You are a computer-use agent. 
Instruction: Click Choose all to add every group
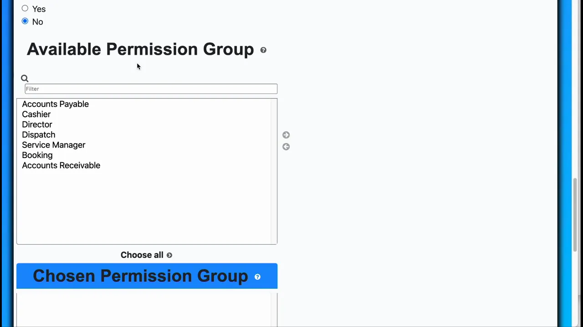click(x=142, y=255)
